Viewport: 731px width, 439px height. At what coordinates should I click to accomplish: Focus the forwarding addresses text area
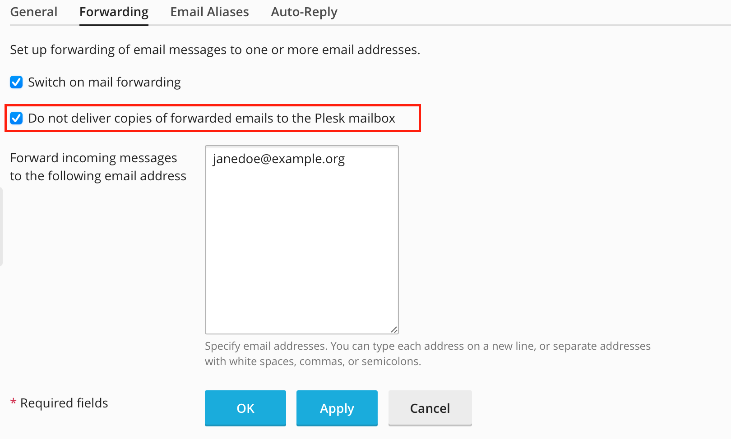(301, 248)
